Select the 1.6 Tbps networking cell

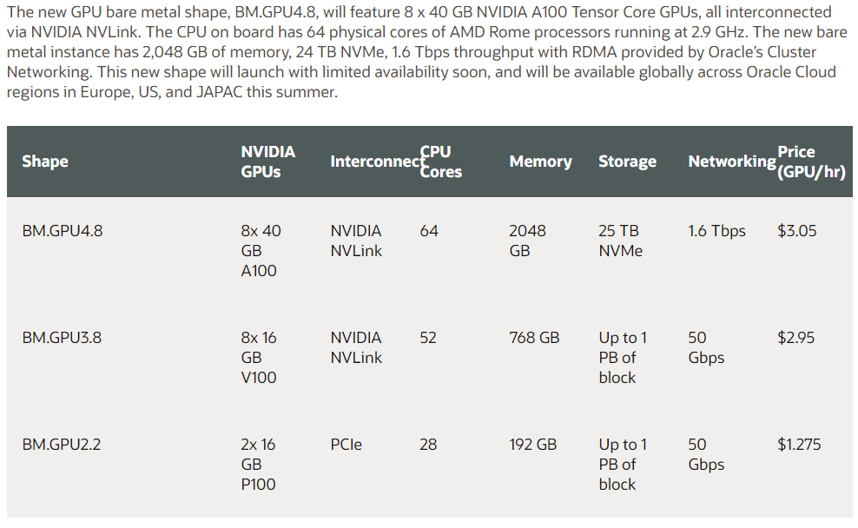tap(716, 231)
